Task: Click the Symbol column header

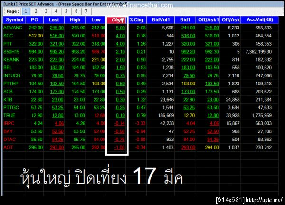Action: tap(14, 20)
